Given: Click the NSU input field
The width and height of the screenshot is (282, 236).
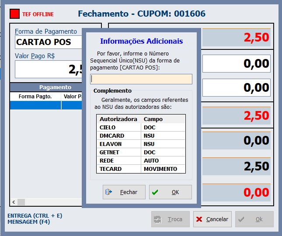Looking at the screenshot, I should pyautogui.click(x=141, y=79).
